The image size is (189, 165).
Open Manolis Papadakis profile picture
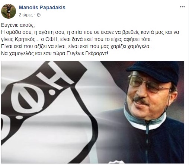[9, 11]
